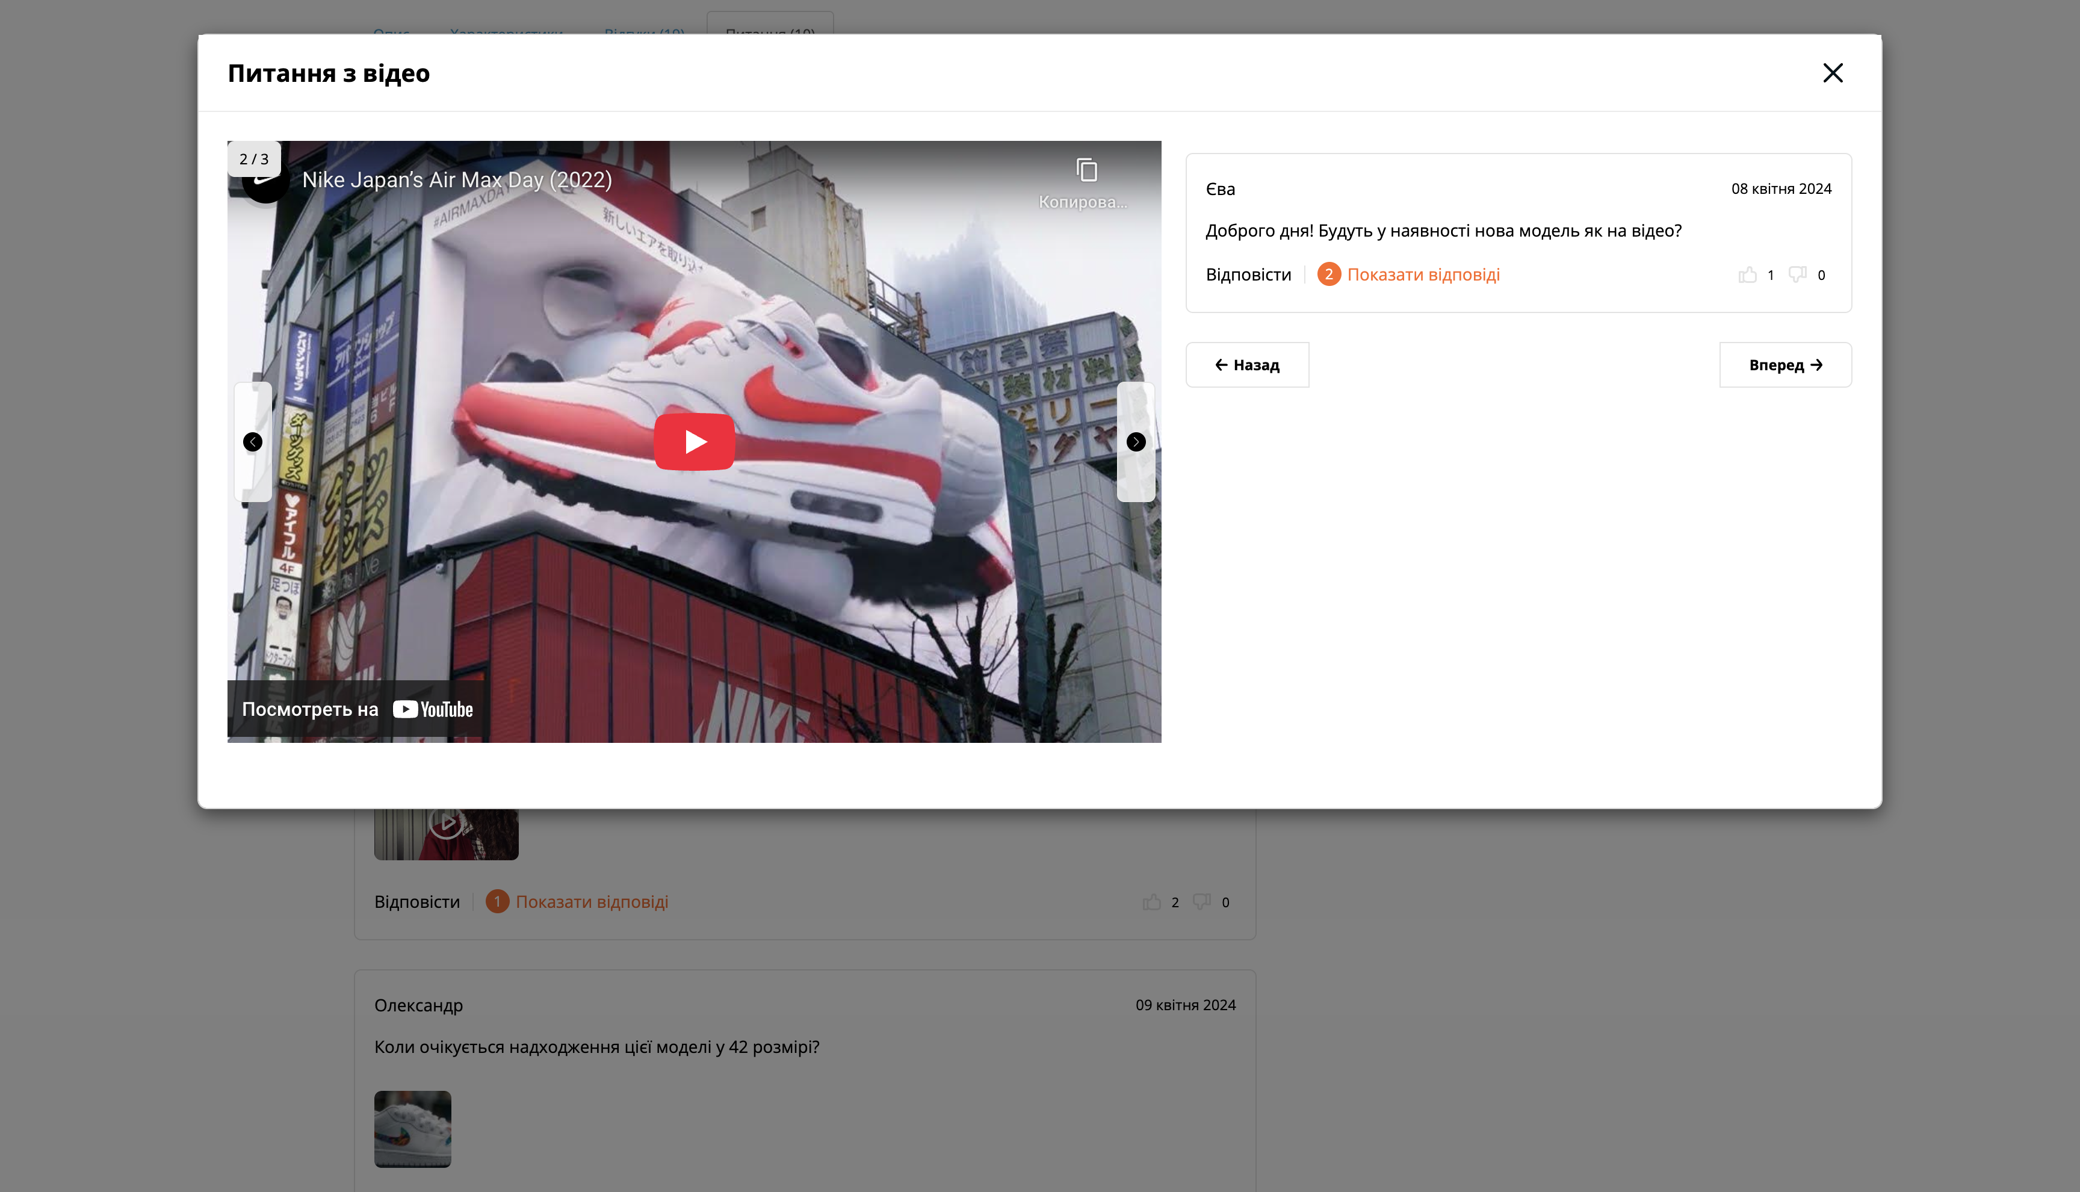2080x1192 pixels.
Task: Thumbs down the background question with 0 dislikes
Action: click(x=1201, y=902)
